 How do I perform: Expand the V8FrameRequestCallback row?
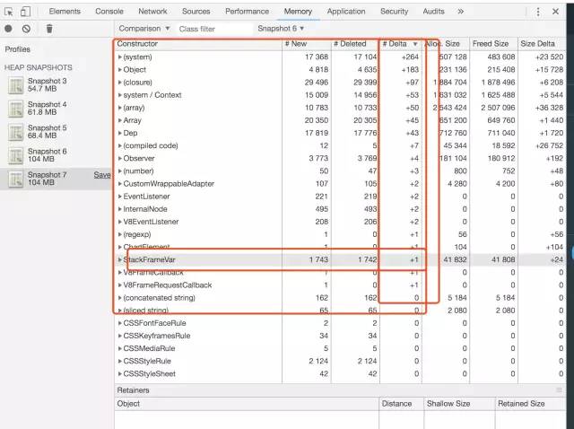[x=119, y=285]
